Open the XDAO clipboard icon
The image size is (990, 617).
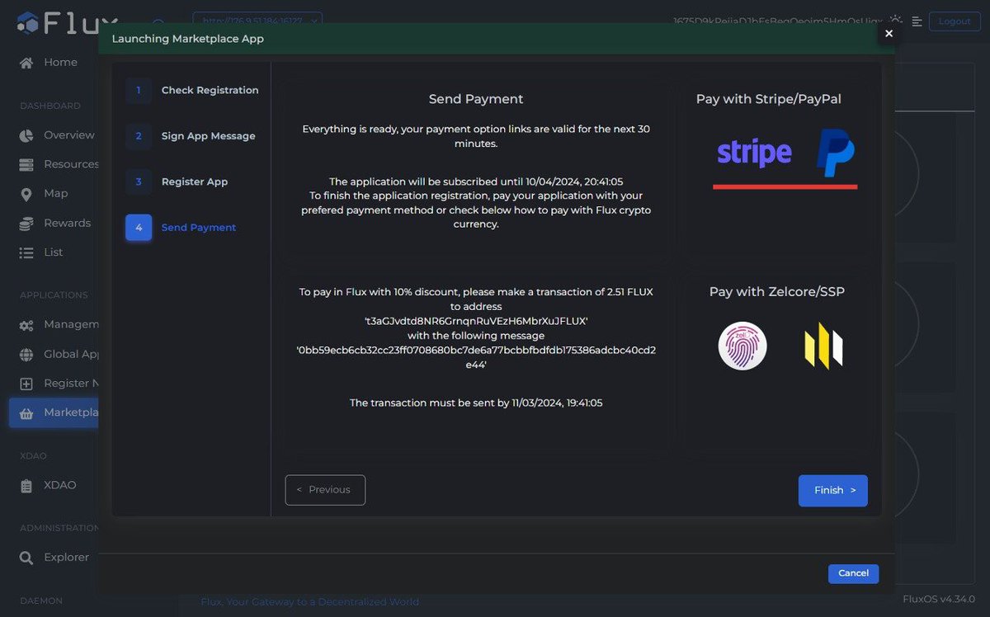coord(26,486)
